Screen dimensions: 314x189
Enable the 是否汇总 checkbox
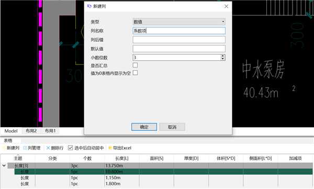[x=135, y=65]
